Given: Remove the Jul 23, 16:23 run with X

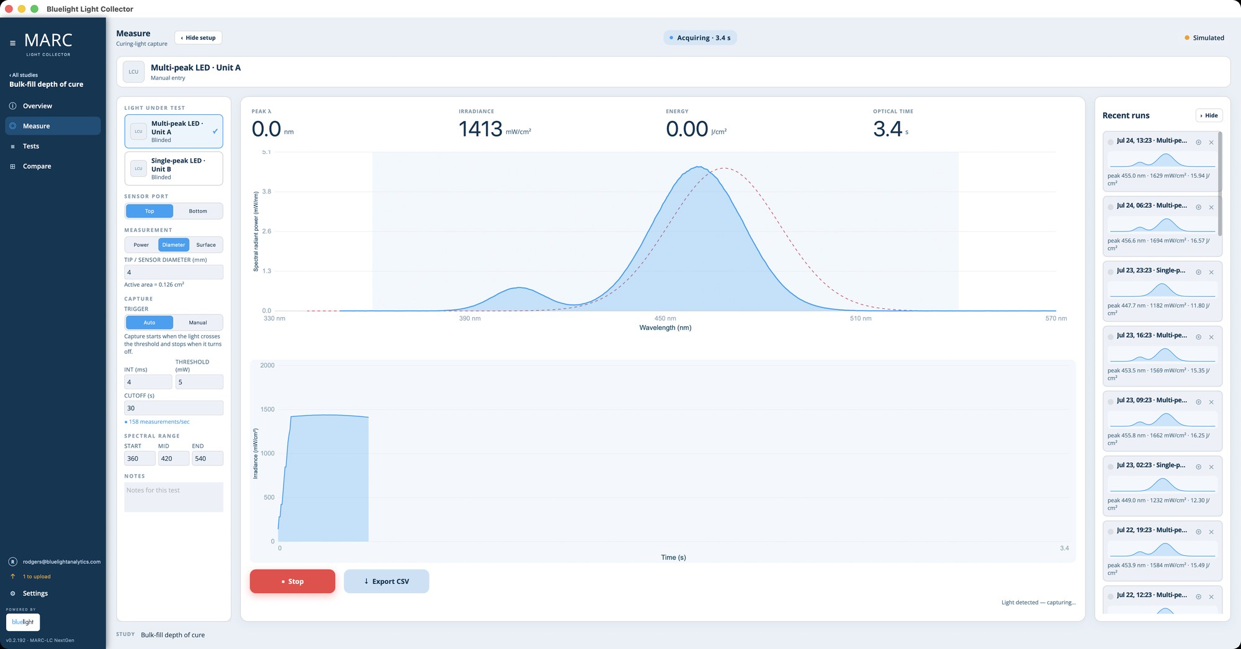Looking at the screenshot, I should point(1211,338).
